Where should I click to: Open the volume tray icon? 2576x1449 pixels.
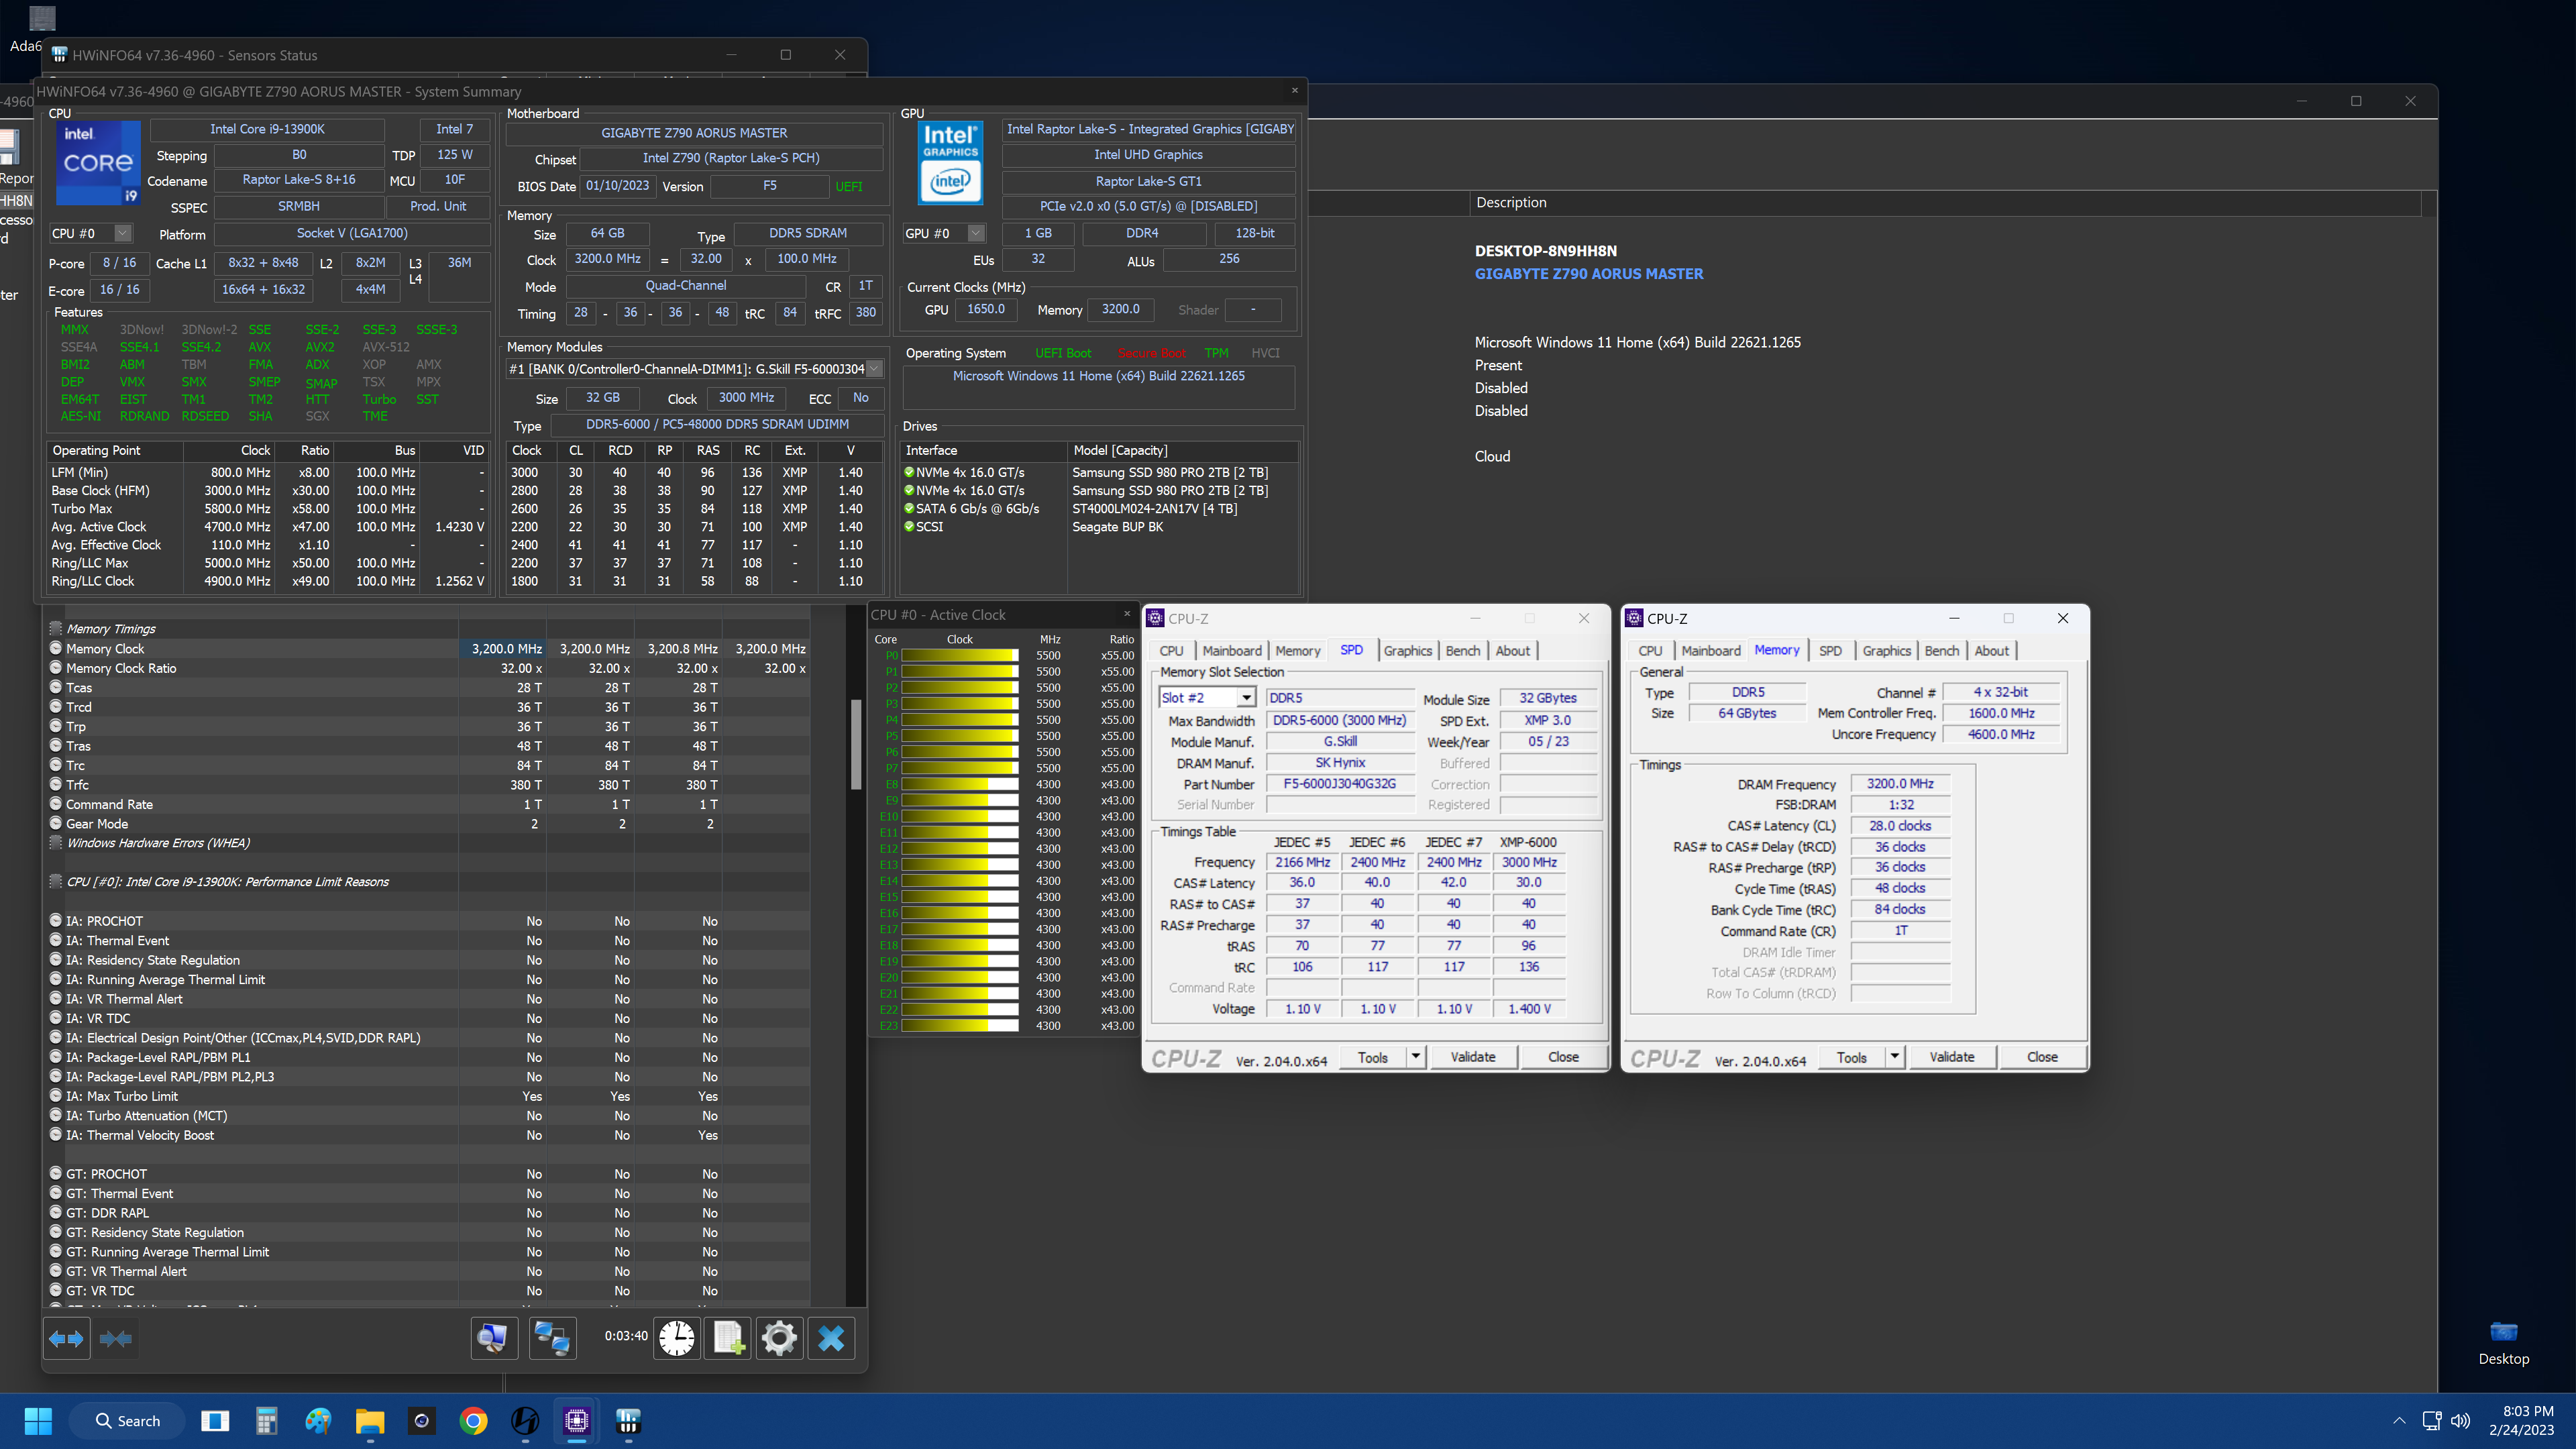coord(2461,1421)
